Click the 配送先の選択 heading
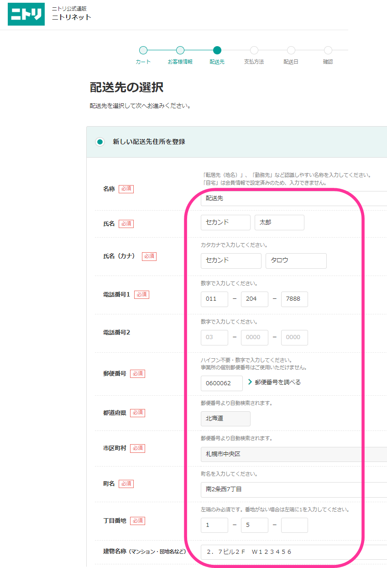 click(126, 87)
